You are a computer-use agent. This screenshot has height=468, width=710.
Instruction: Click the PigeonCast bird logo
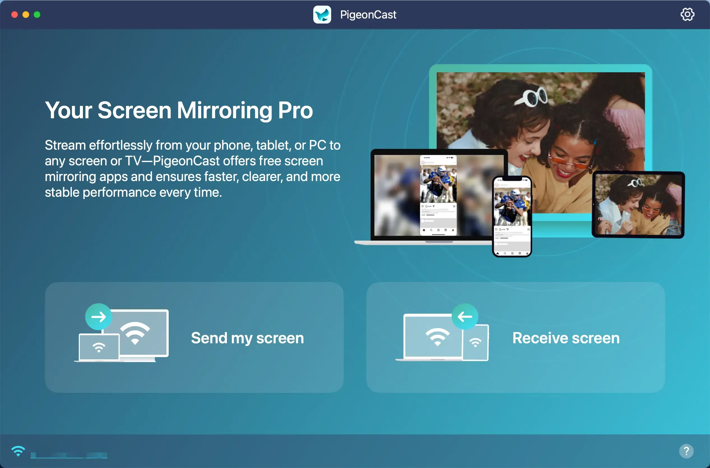[322, 15]
